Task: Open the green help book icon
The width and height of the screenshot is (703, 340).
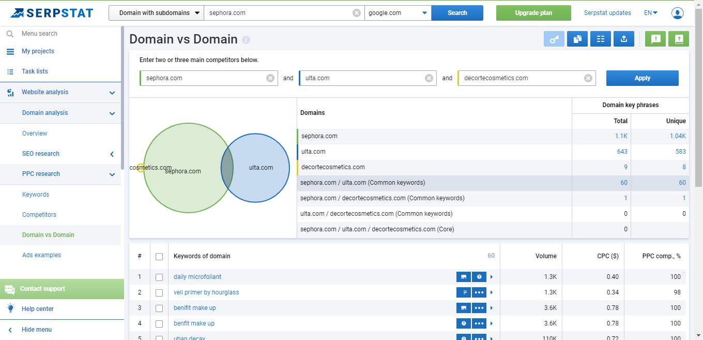Action: click(679, 39)
